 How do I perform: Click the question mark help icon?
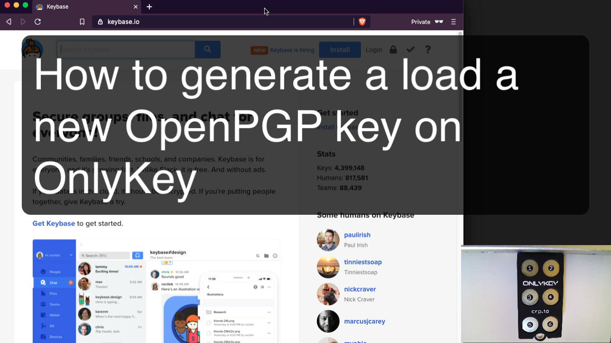[x=428, y=49]
